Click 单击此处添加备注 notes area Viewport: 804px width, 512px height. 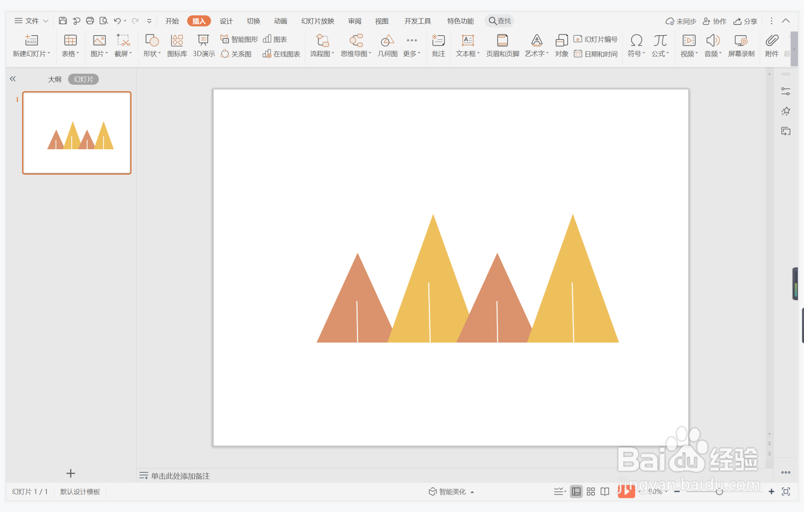point(180,476)
